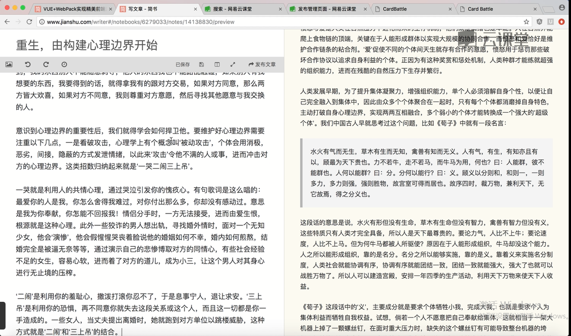
Task: Bookmark this page with the star
Action: tap(526, 22)
